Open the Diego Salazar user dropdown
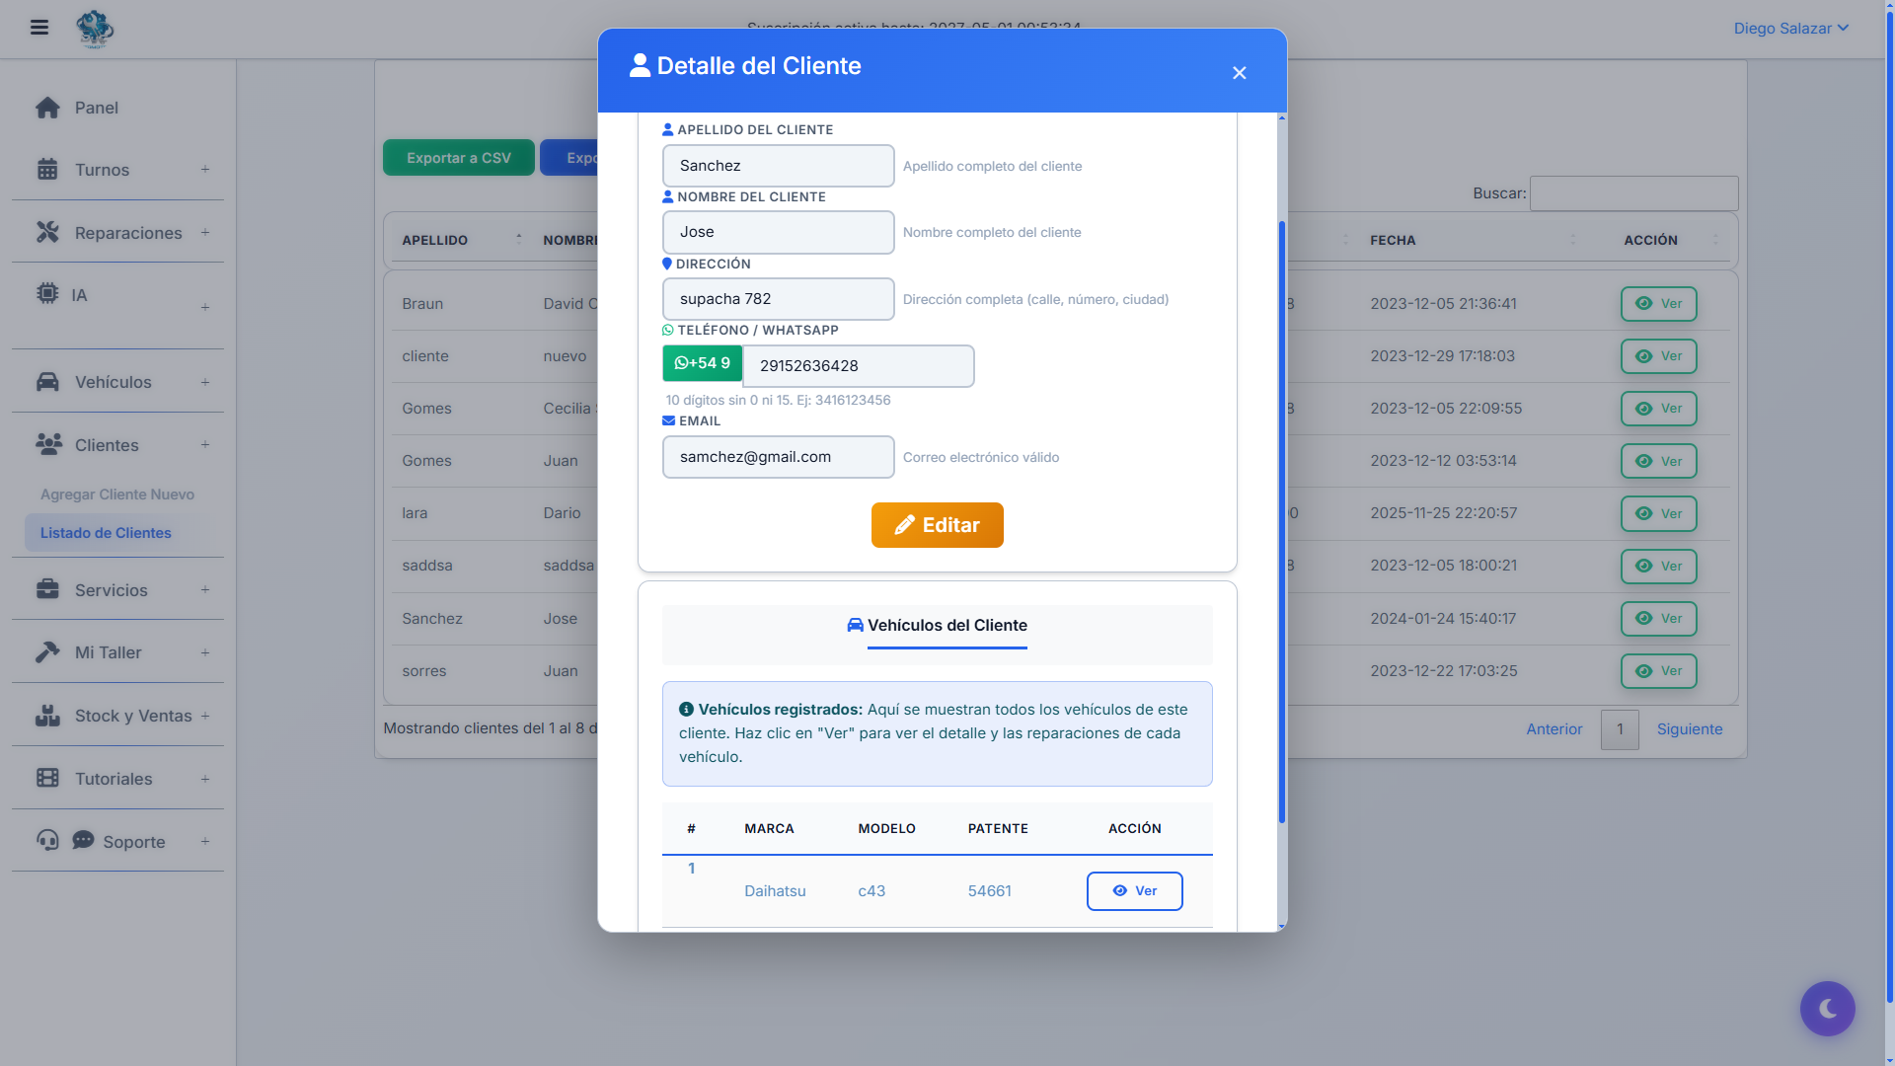 point(1790,29)
